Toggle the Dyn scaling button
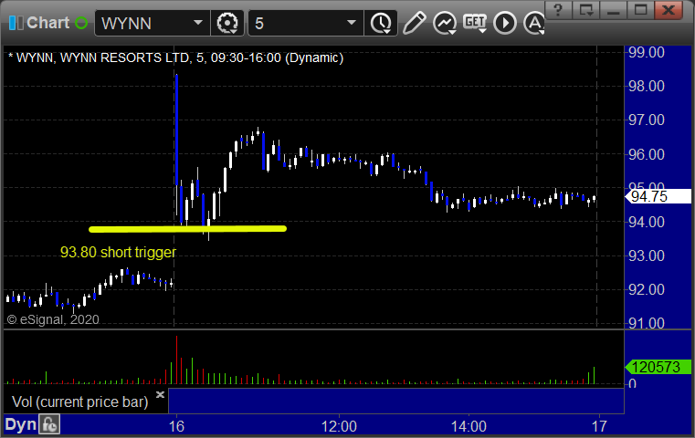 (20, 424)
